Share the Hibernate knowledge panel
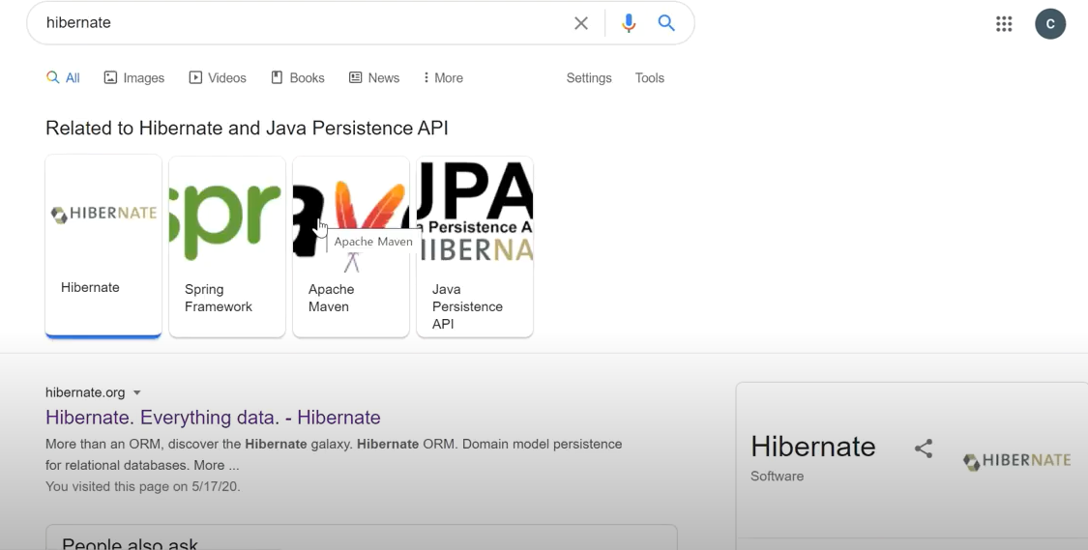The image size is (1088, 550). pos(924,449)
